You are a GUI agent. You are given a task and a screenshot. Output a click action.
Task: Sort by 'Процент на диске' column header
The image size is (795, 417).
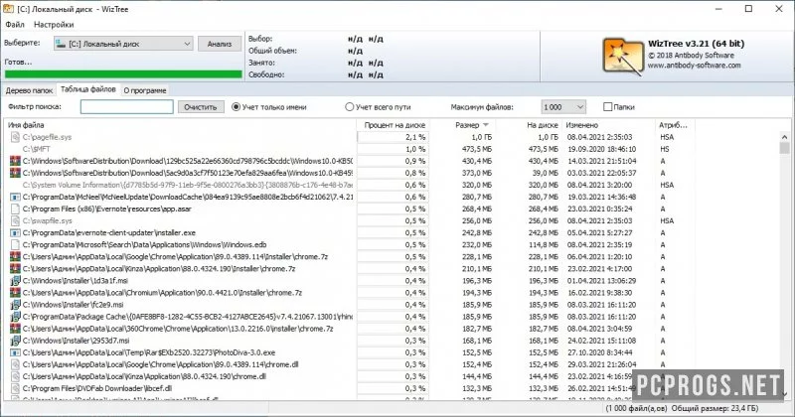tap(394, 125)
